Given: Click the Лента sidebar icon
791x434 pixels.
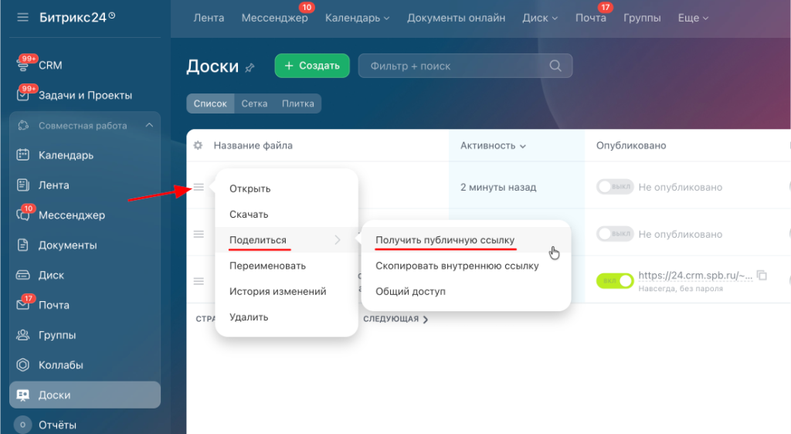Looking at the screenshot, I should tap(23, 185).
